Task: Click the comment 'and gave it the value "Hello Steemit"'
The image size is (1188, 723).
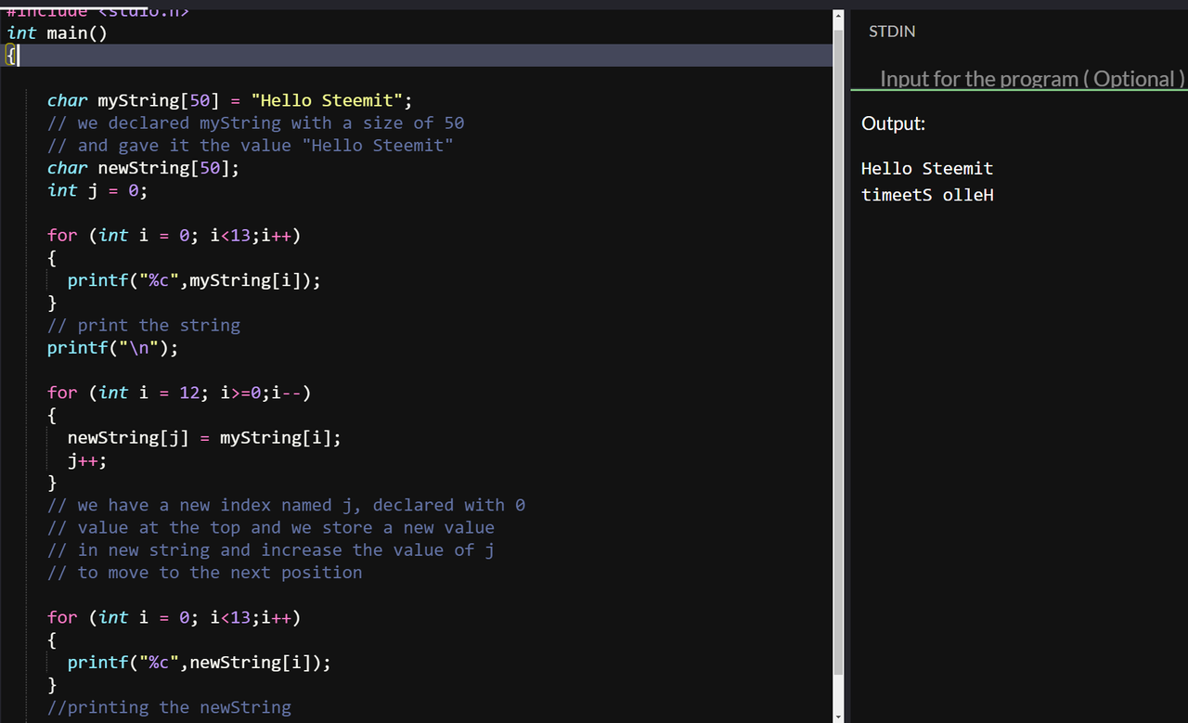Action: 251,146
